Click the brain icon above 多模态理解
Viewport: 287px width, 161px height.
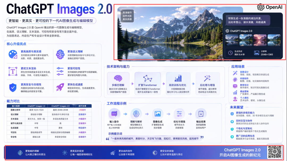(118, 79)
